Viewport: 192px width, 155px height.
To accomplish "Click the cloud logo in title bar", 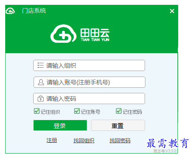I will coord(10,11).
